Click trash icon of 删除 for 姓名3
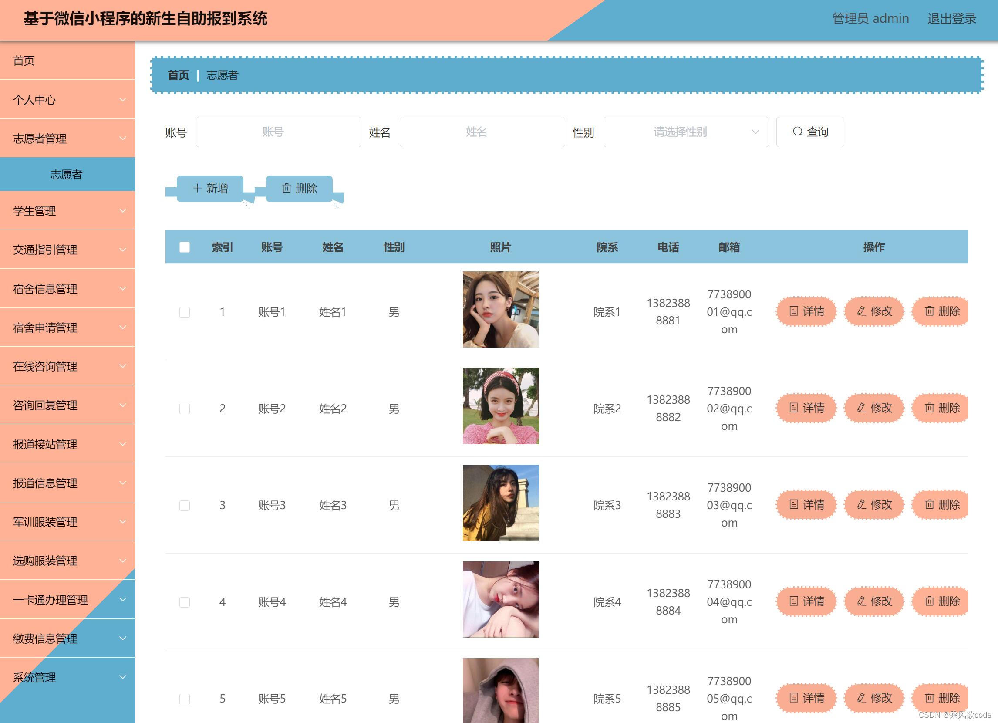The height and width of the screenshot is (723, 998). click(929, 504)
